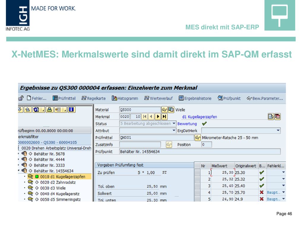The width and height of the screenshot is (304, 228).
Task: Open Fehlerklasse dropdown in row 4
Action: click(284, 192)
